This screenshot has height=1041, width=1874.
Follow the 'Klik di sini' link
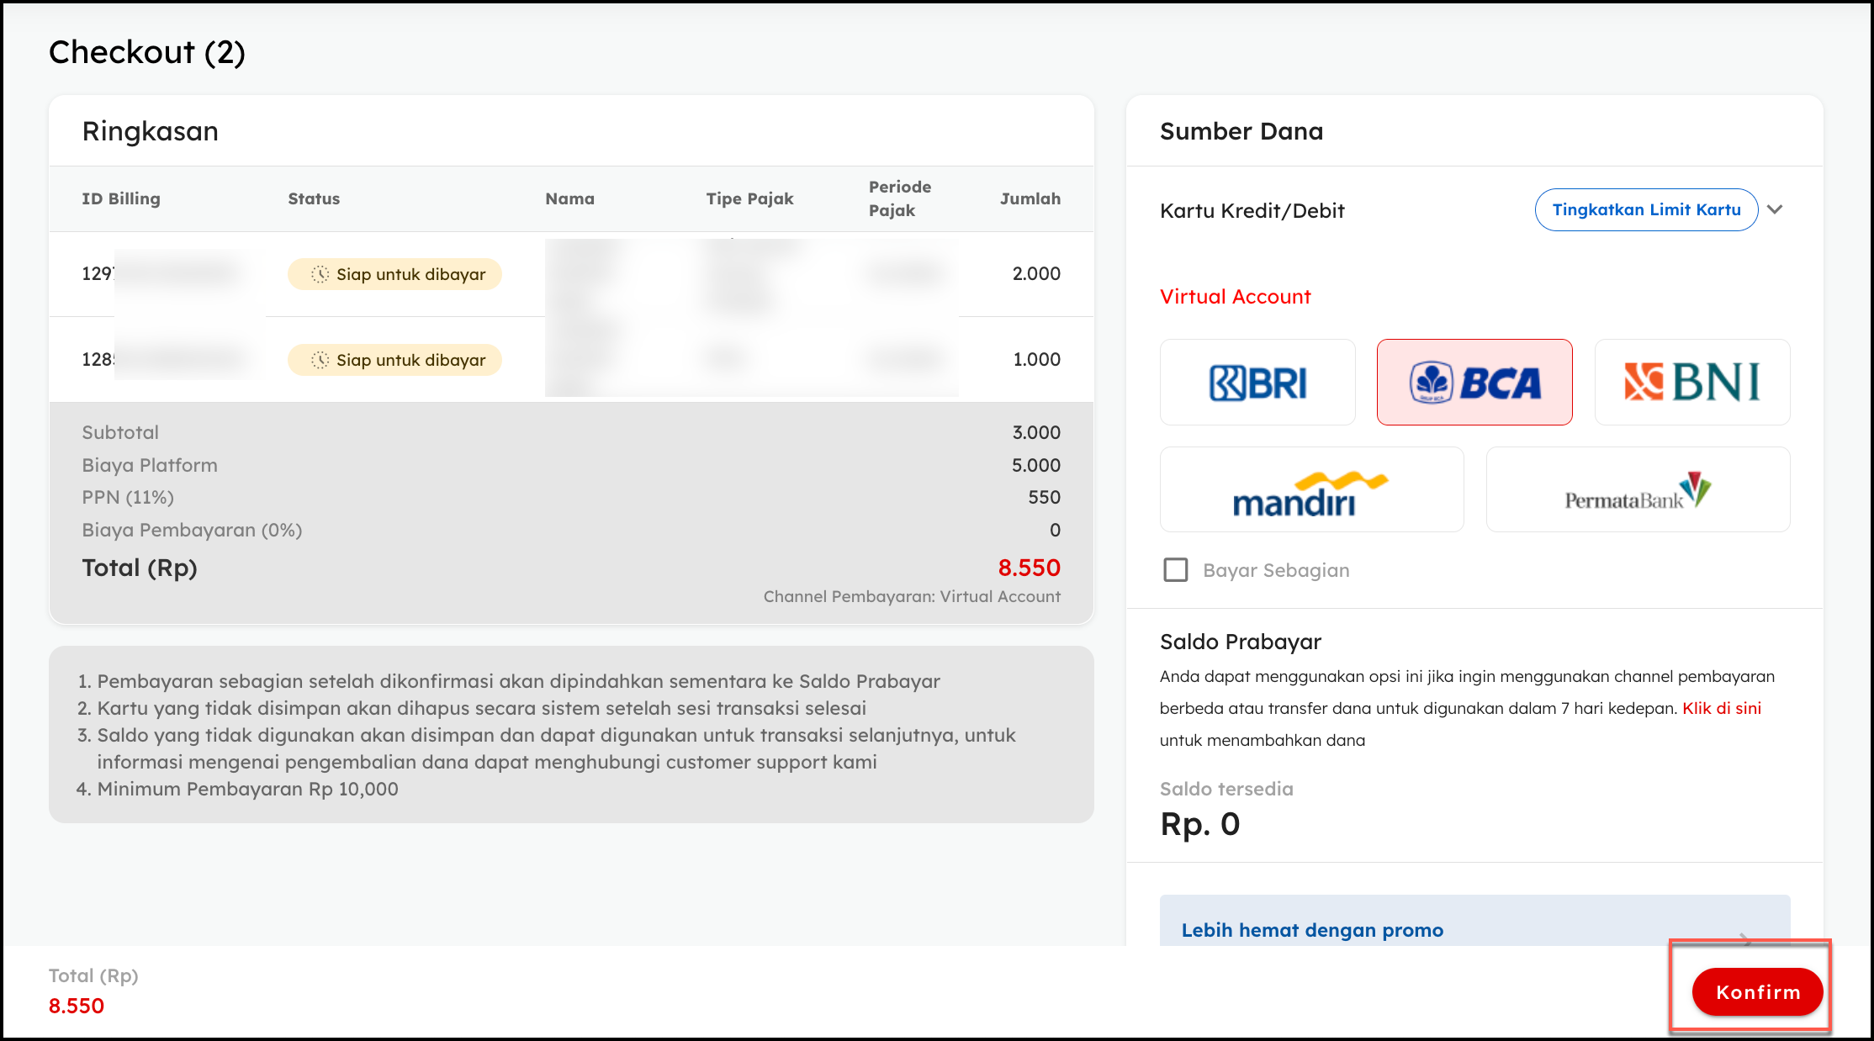[x=1721, y=708]
